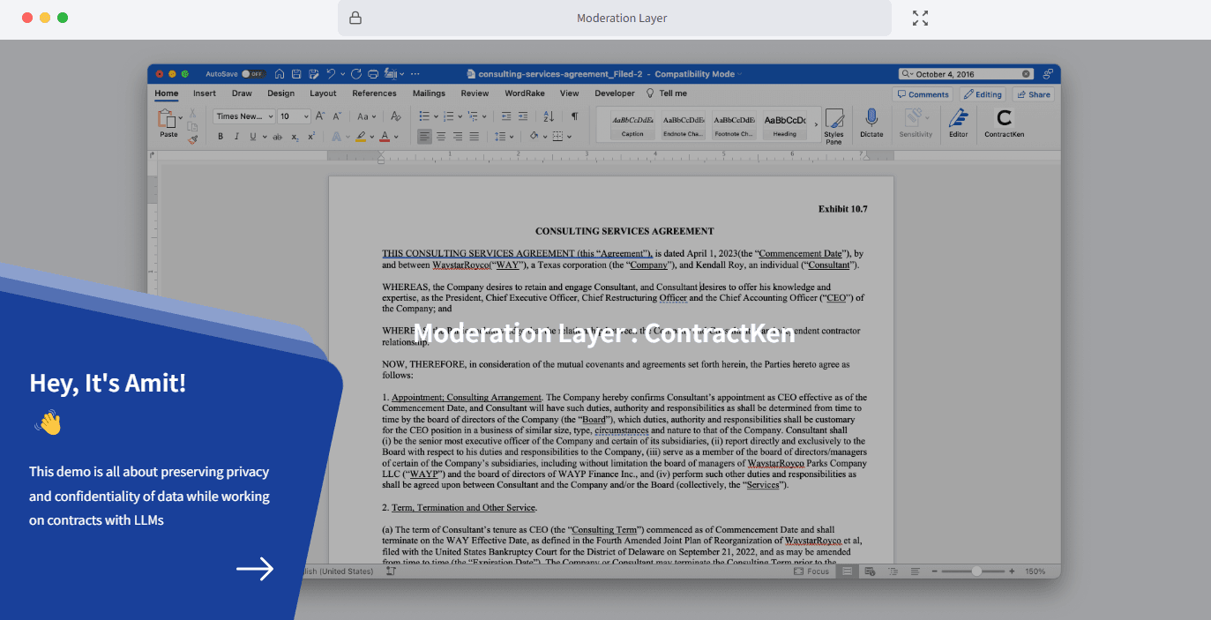This screenshot has height=620, width=1211.
Task: Start voice dictation with the Dictate tool
Action: coord(871,122)
